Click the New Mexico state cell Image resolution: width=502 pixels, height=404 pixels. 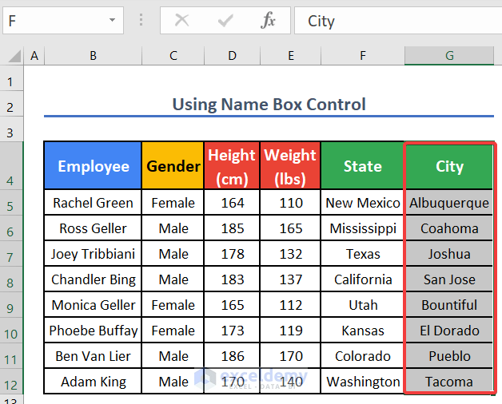click(x=362, y=203)
